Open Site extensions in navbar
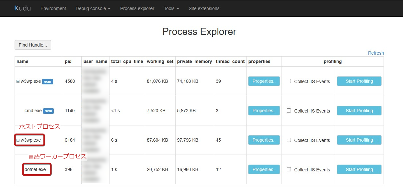 tap(204, 8)
